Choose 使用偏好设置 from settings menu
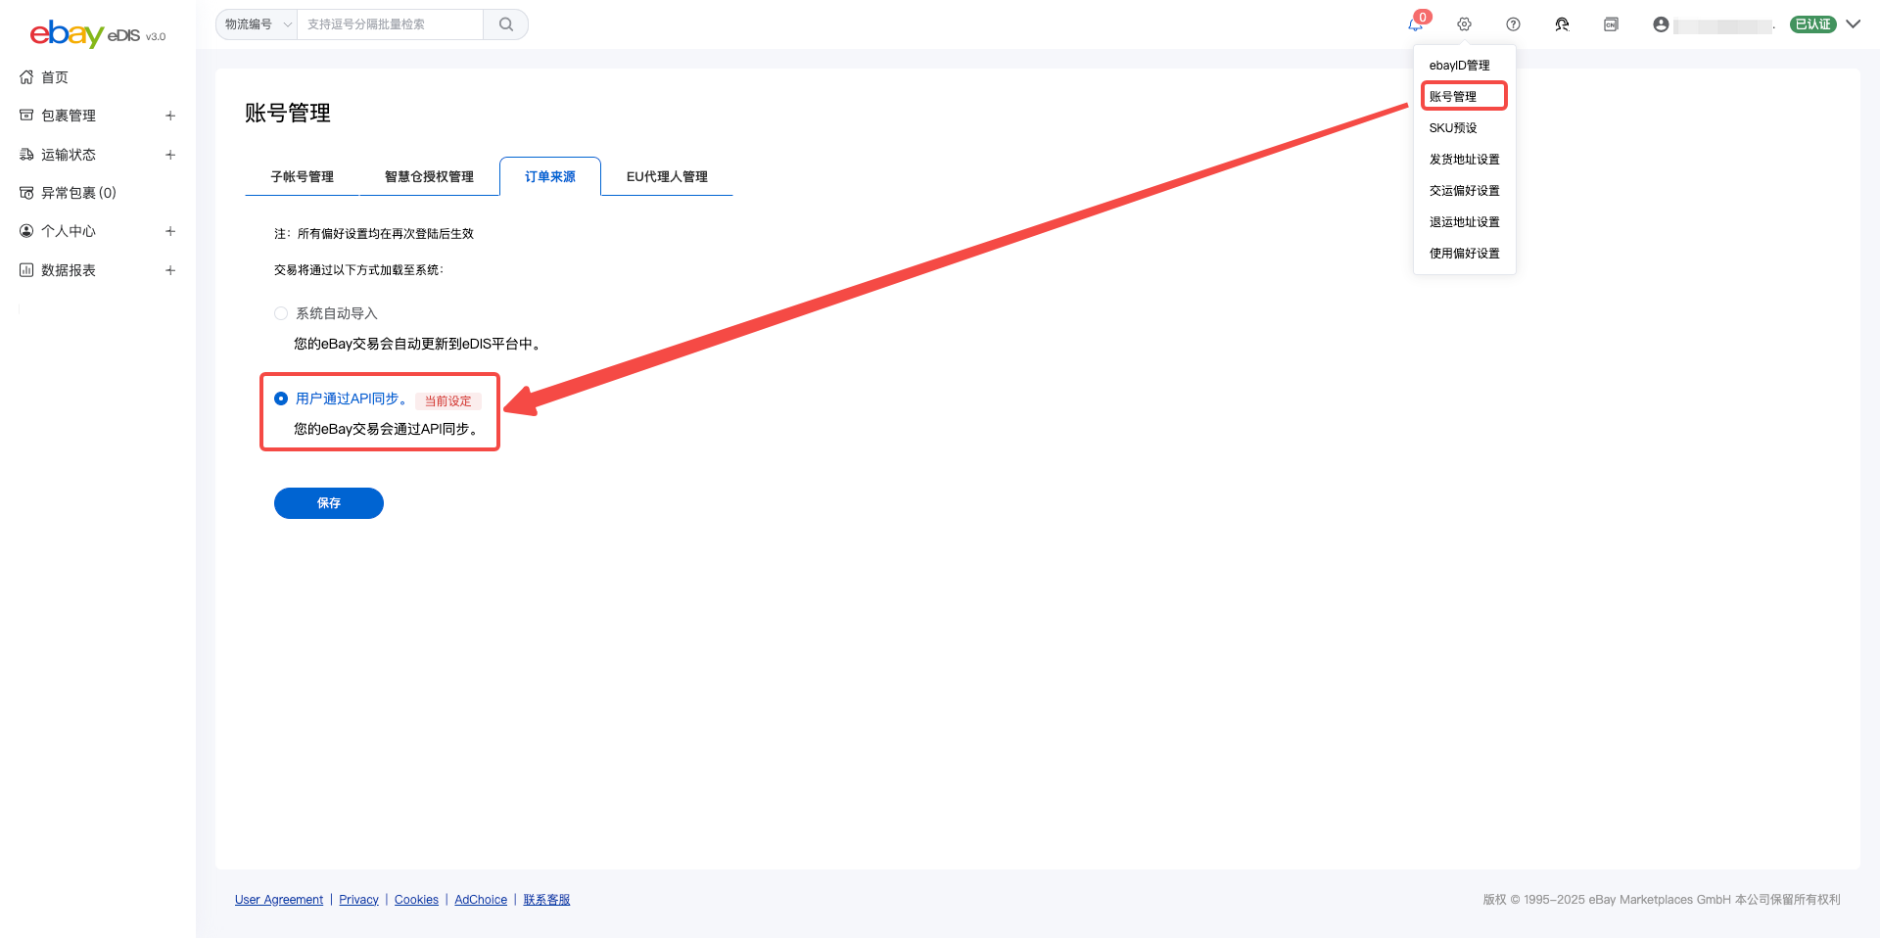The width and height of the screenshot is (1880, 938). [x=1464, y=254]
